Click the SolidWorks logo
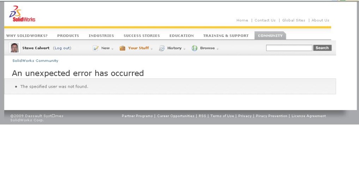This screenshot has height=179, width=359. 22,14
